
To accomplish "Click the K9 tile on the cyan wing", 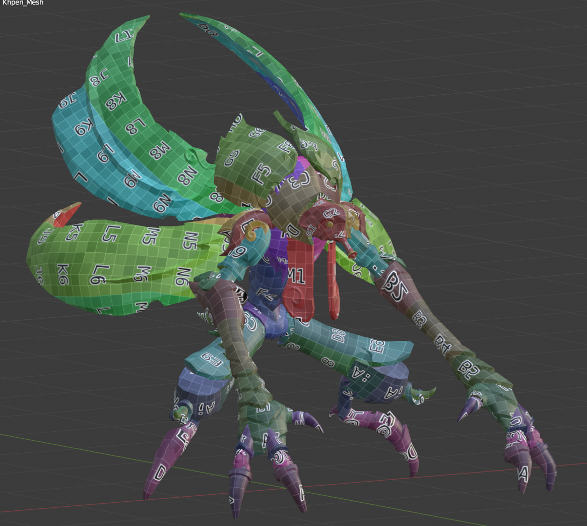I will pos(87,128).
